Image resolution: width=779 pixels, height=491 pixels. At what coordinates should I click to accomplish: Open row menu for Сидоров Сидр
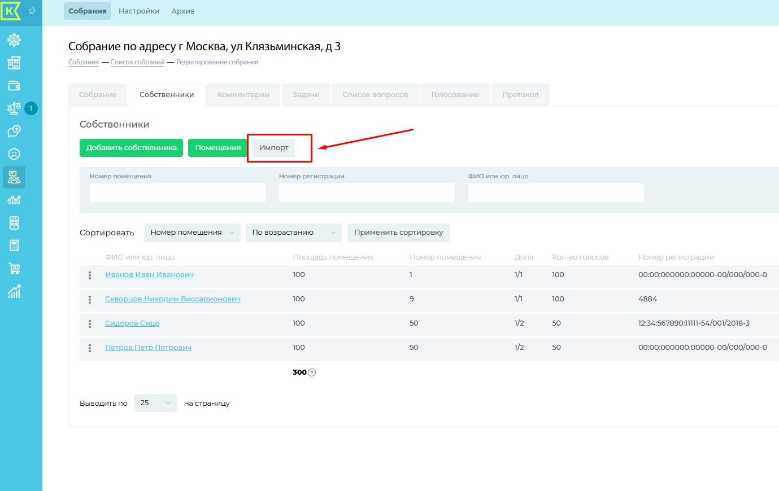(x=90, y=324)
